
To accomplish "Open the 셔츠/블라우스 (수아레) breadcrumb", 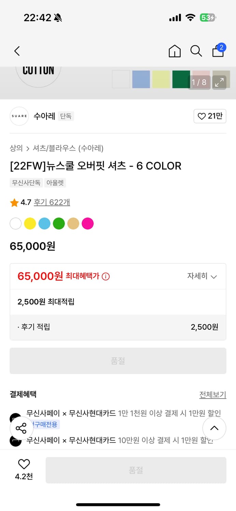I will [68, 148].
